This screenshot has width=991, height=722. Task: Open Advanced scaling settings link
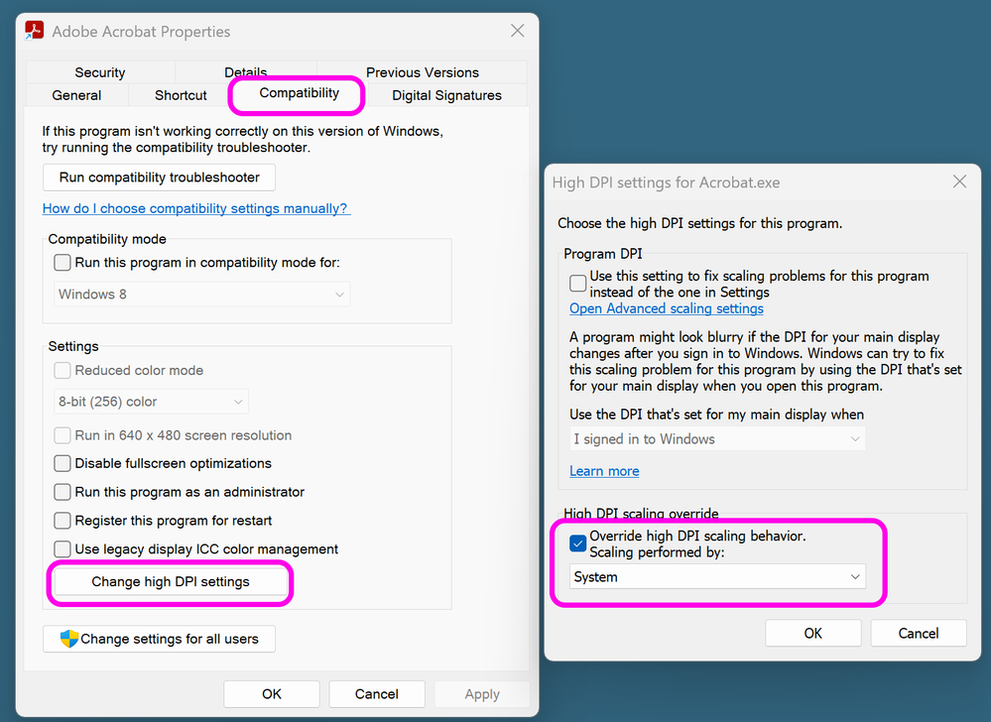(667, 308)
